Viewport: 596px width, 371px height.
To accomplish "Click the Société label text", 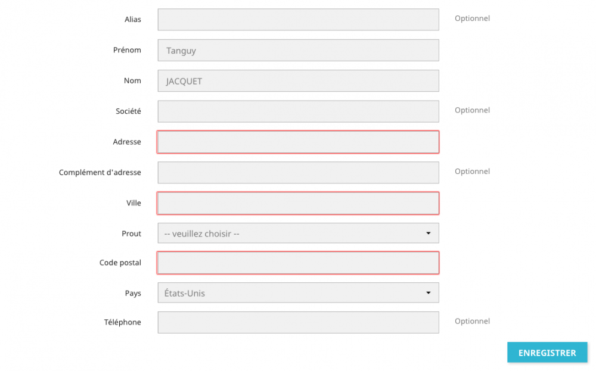I will click(128, 111).
